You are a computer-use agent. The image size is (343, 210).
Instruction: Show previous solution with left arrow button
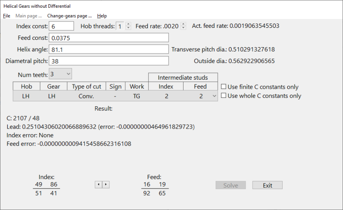tap(99, 185)
